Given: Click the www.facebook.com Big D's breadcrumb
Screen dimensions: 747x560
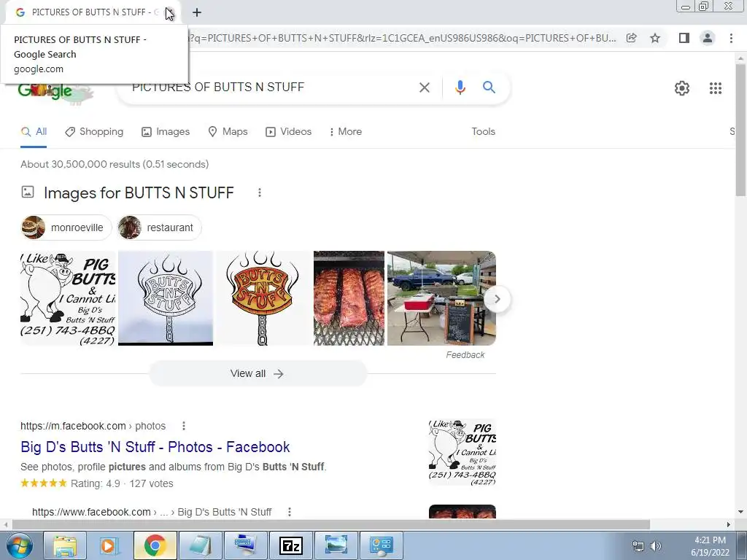Looking at the screenshot, I should point(152,513).
